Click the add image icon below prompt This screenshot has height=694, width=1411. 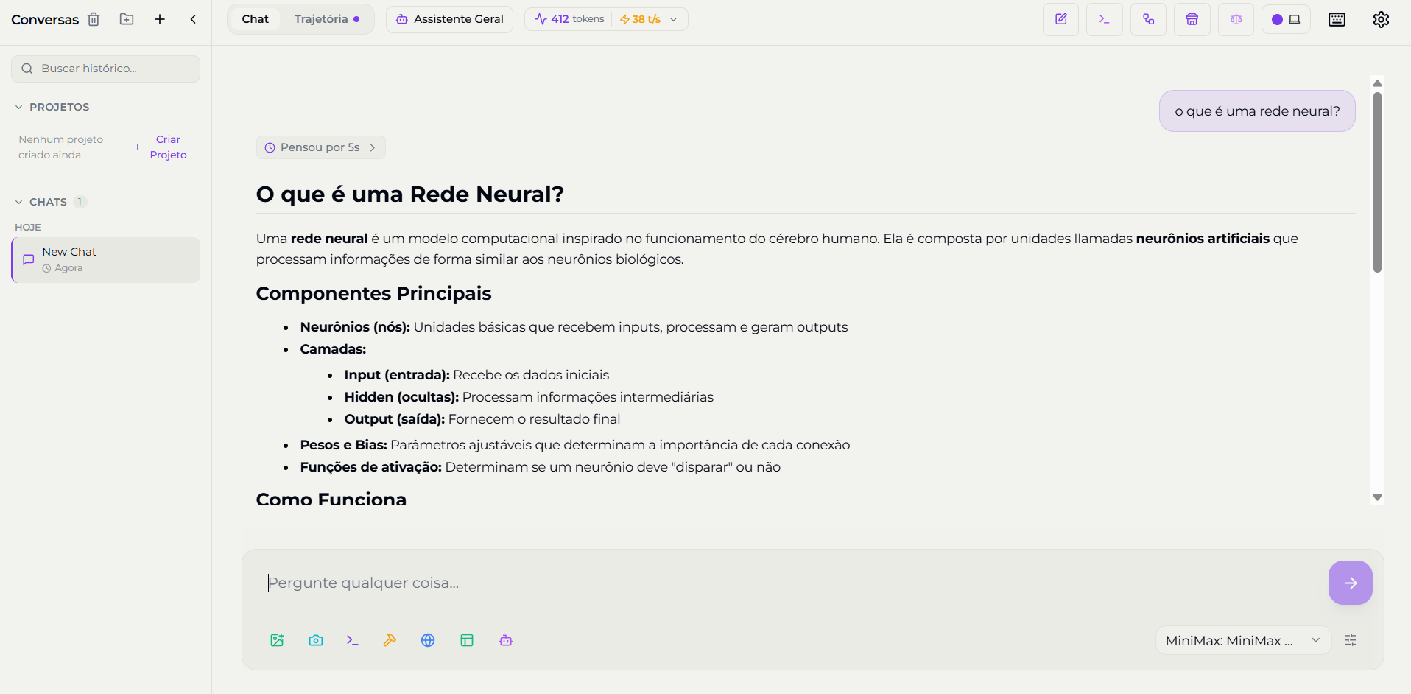277,640
